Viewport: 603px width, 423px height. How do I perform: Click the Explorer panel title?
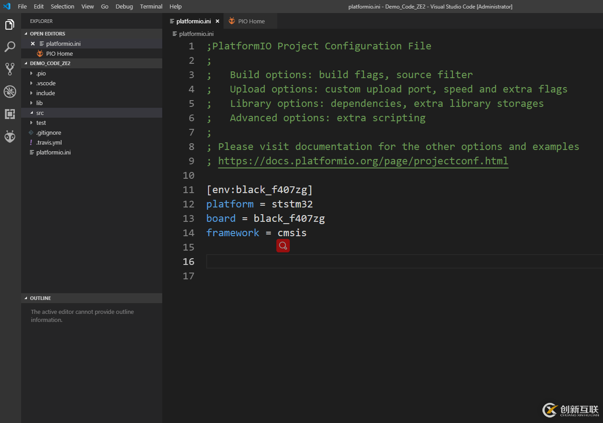[41, 21]
